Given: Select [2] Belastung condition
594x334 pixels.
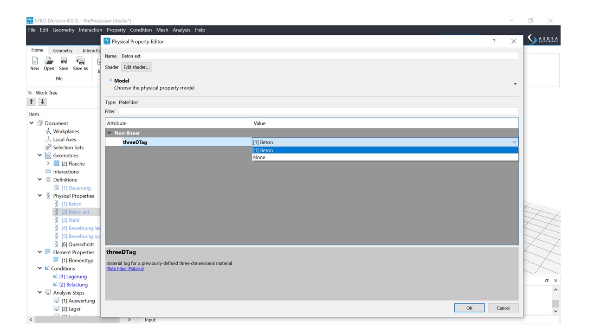Looking at the screenshot, I should point(73,285).
